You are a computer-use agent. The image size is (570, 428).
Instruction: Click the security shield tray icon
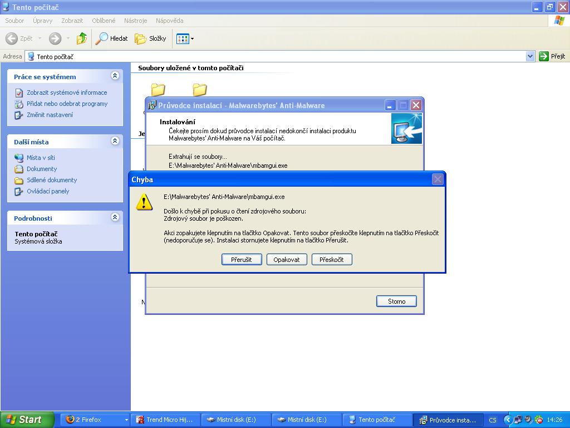pyautogui.click(x=539, y=420)
